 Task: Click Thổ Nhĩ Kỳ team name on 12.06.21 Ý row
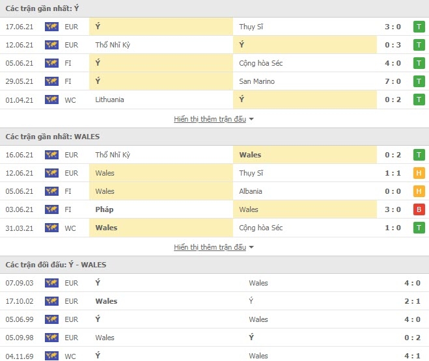click(113, 45)
